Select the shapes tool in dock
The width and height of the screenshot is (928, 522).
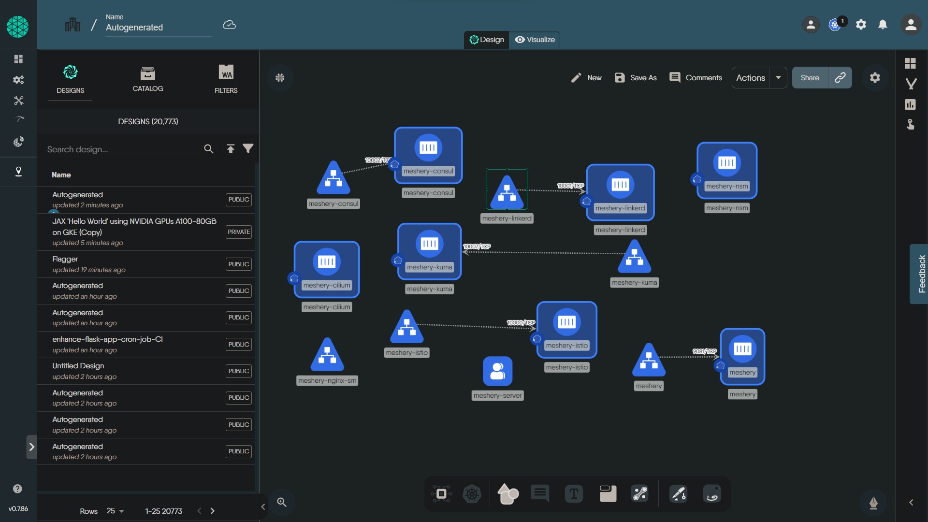(x=507, y=494)
